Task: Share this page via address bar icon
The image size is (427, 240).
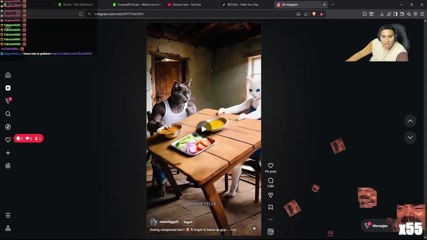Action: [306, 14]
